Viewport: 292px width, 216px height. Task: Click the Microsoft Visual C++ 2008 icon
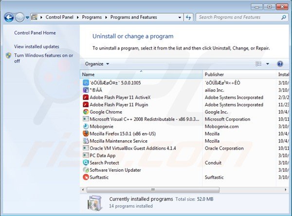pos(86,119)
